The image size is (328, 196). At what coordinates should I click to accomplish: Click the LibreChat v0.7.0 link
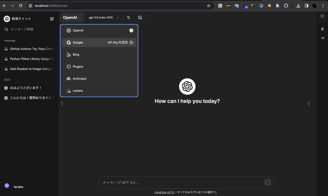(164, 192)
